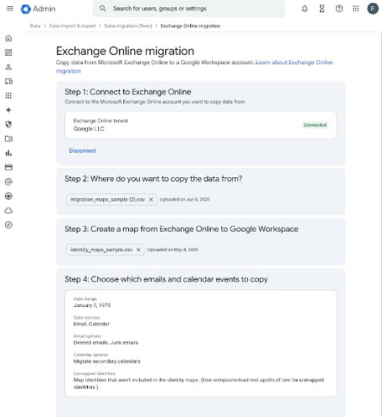Viewport: 382px width, 417px height.
Task: Open Reporting bar chart icon in sidebar
Action: coord(8,153)
